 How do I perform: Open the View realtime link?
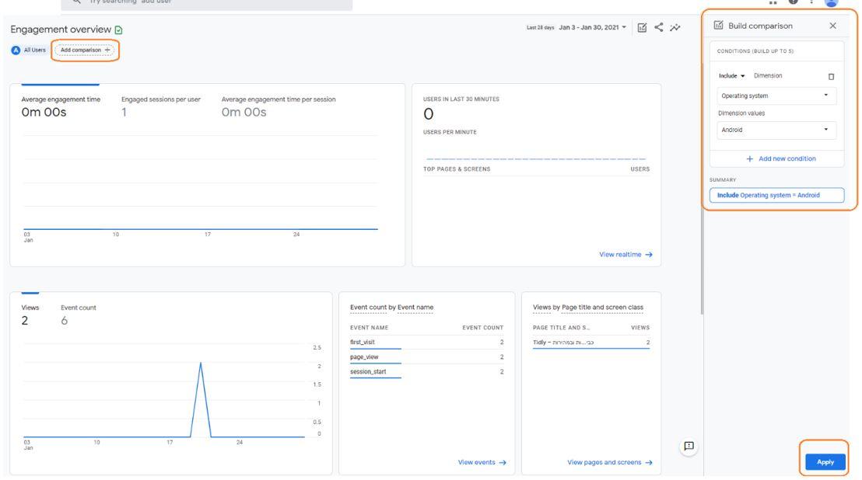625,255
